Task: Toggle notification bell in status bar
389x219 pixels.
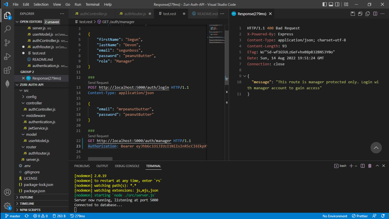Action: 383,216
